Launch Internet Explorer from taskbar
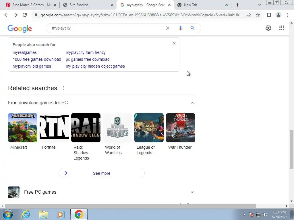The width and height of the screenshot is (294, 220). pos(26,214)
